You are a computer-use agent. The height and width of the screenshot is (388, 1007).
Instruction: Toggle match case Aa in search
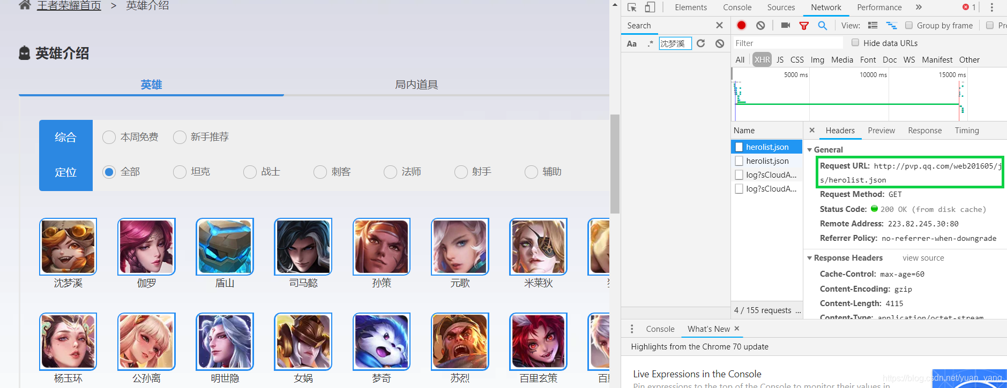coord(632,44)
